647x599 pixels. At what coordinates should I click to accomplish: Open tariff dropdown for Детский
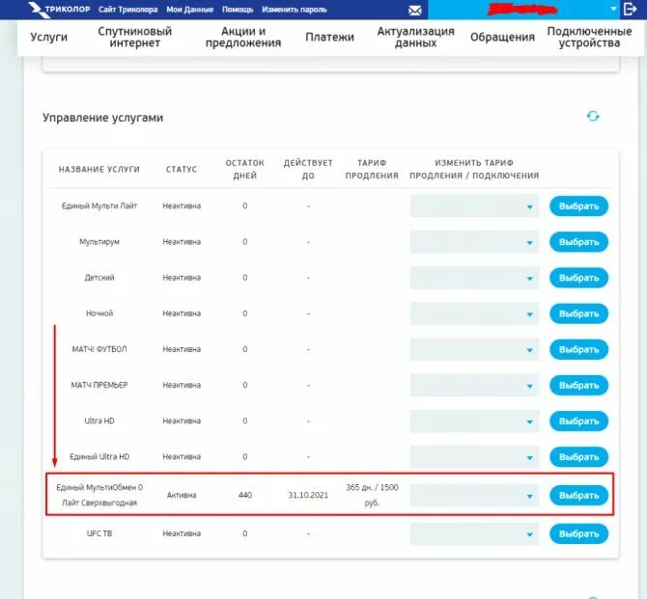click(474, 278)
